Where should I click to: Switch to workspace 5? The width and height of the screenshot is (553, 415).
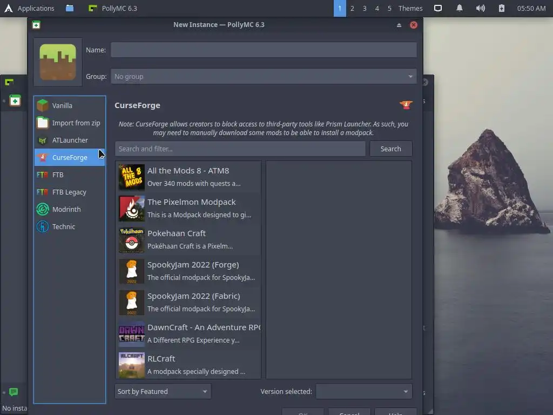coord(389,8)
